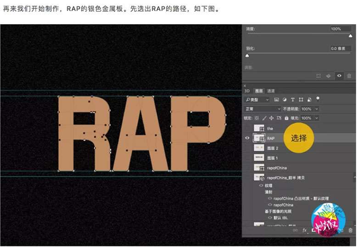Show 图层 1 layer visibility box
This screenshot has height=247, width=358.
pos(247,158)
